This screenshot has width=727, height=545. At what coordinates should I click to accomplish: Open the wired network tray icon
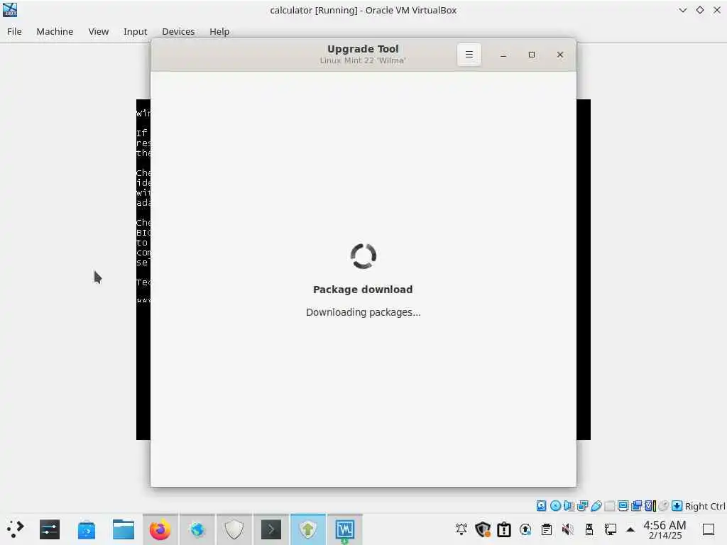click(x=611, y=529)
